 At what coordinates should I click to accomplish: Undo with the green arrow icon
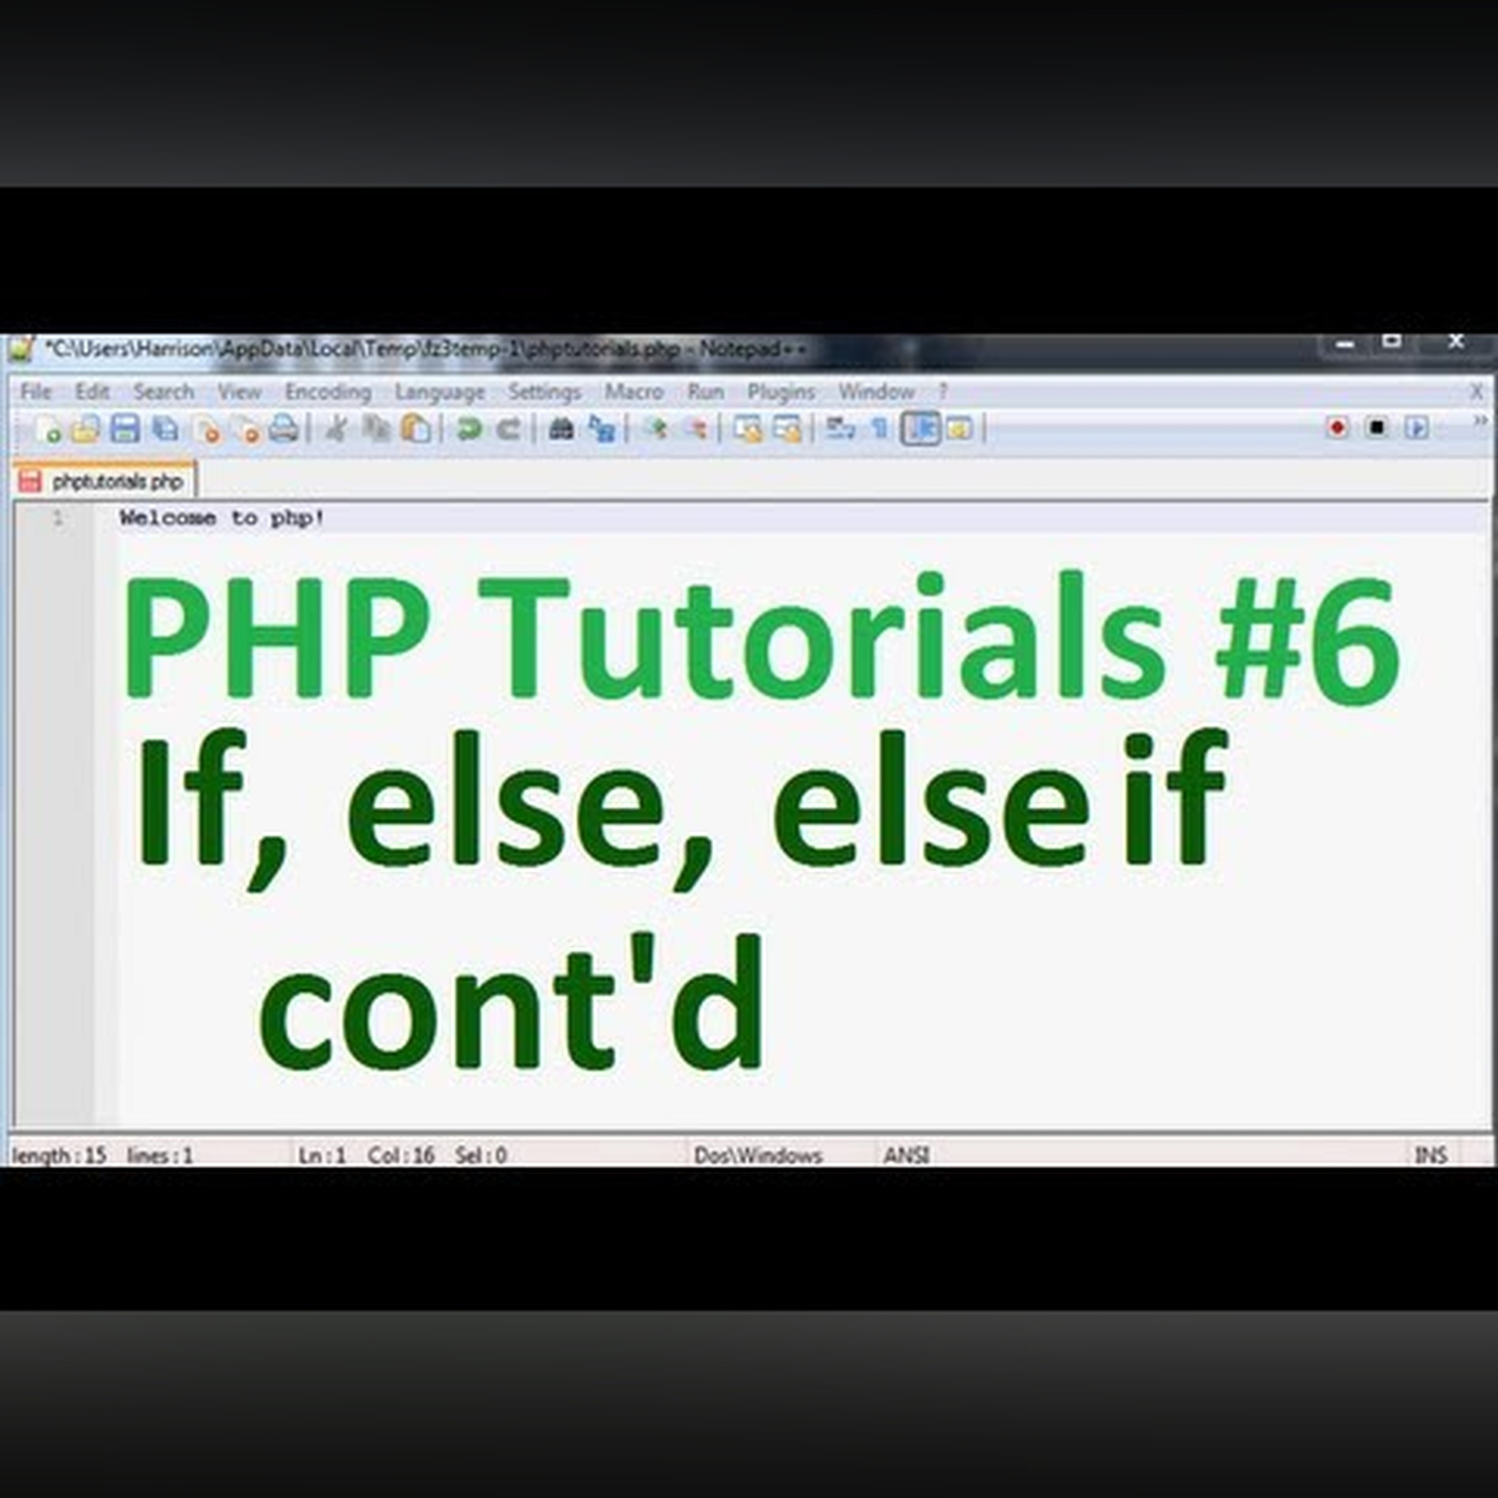coord(468,429)
